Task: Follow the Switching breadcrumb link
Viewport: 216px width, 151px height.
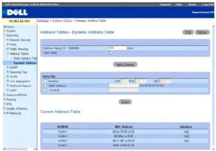Action: click(x=43, y=21)
